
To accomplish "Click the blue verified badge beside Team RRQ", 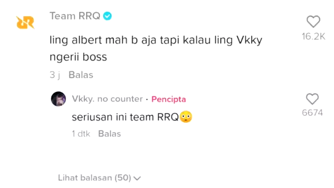I will click(x=107, y=16).
